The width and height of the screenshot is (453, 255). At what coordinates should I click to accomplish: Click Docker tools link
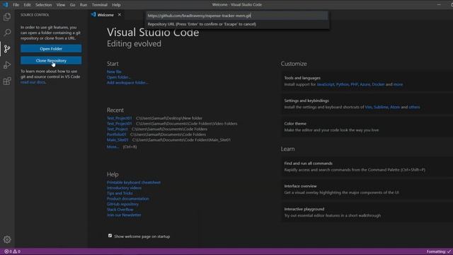tap(379, 84)
